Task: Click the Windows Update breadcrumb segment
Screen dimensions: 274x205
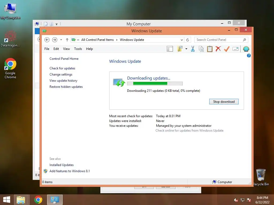Action: (132, 40)
